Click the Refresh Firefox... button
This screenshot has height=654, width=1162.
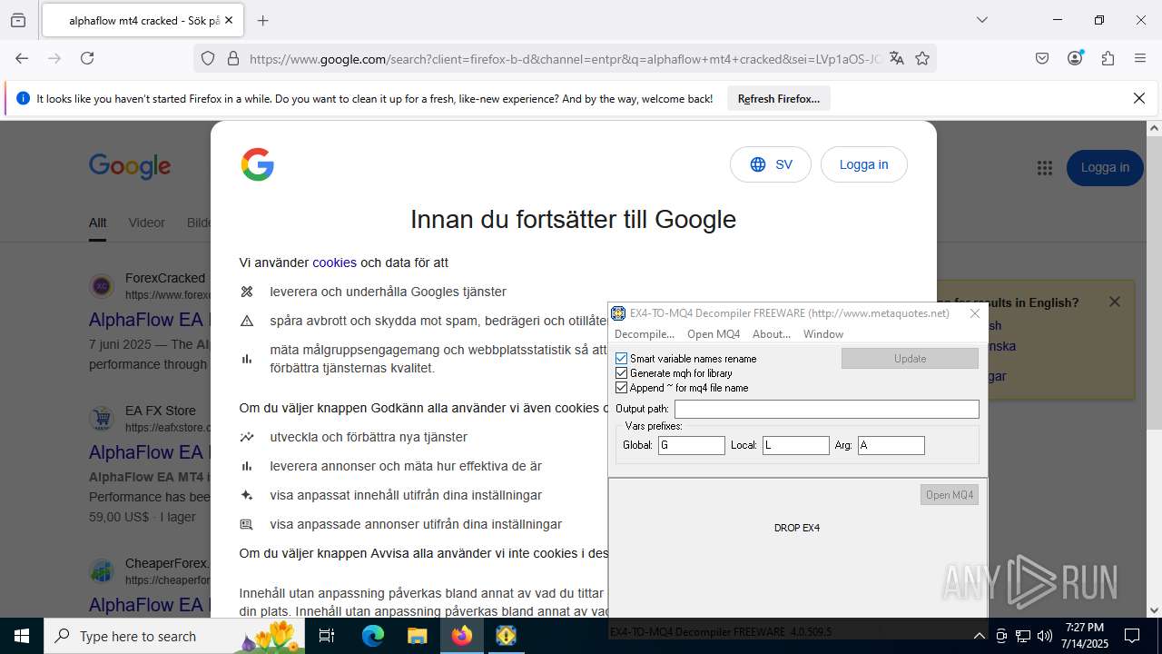click(779, 99)
